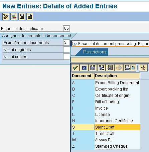Click the Display/Change pencil icon
This screenshot has height=152, width=149.
tap(6, 17)
